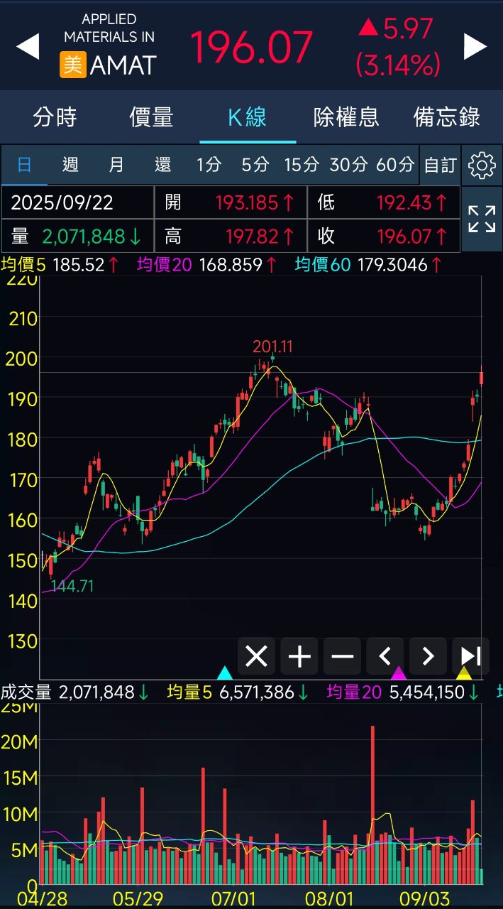Go to previous stock with left arrow

pyautogui.click(x=28, y=47)
